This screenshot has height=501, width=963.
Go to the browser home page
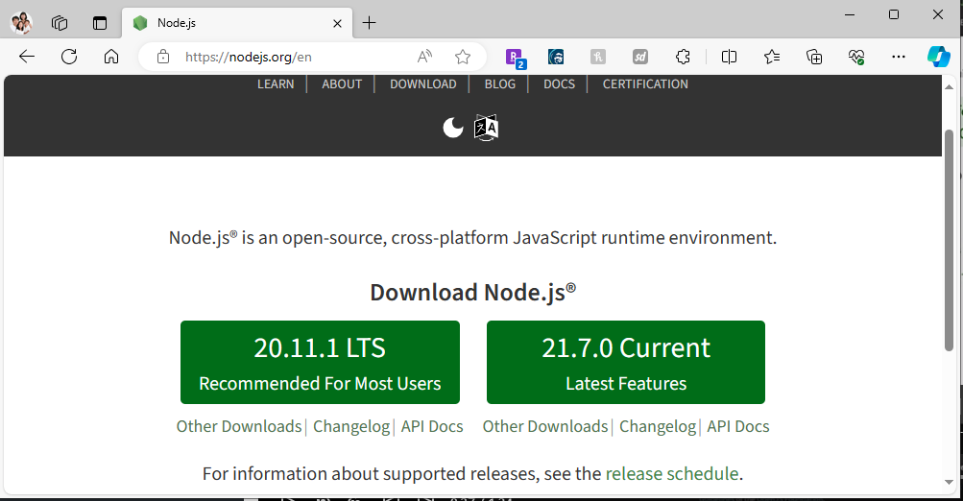coord(111,57)
